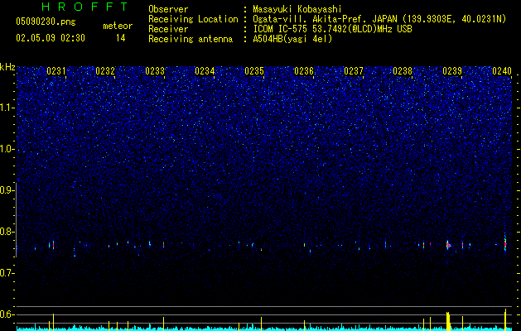Image resolution: width=521 pixels, height=331 pixels.
Task: Click the 0239 time marker
Action: click(x=452, y=71)
